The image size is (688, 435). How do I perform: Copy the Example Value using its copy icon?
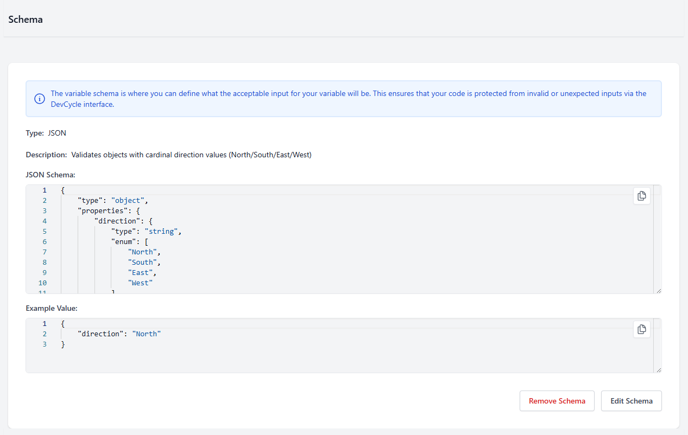pos(641,329)
